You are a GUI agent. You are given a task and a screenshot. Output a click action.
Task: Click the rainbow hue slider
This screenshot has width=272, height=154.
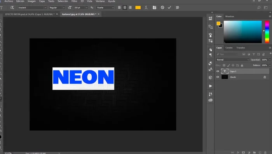point(267,32)
